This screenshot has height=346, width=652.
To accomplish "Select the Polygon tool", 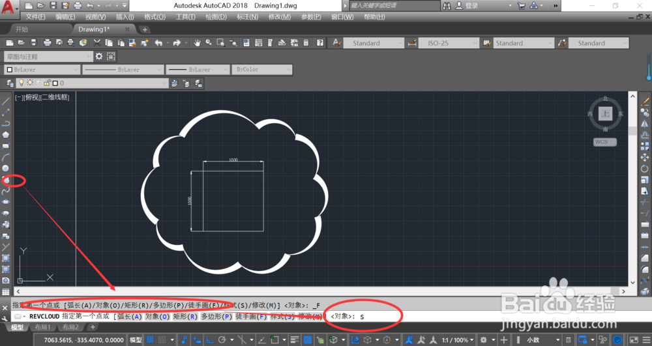I will 6,135.
